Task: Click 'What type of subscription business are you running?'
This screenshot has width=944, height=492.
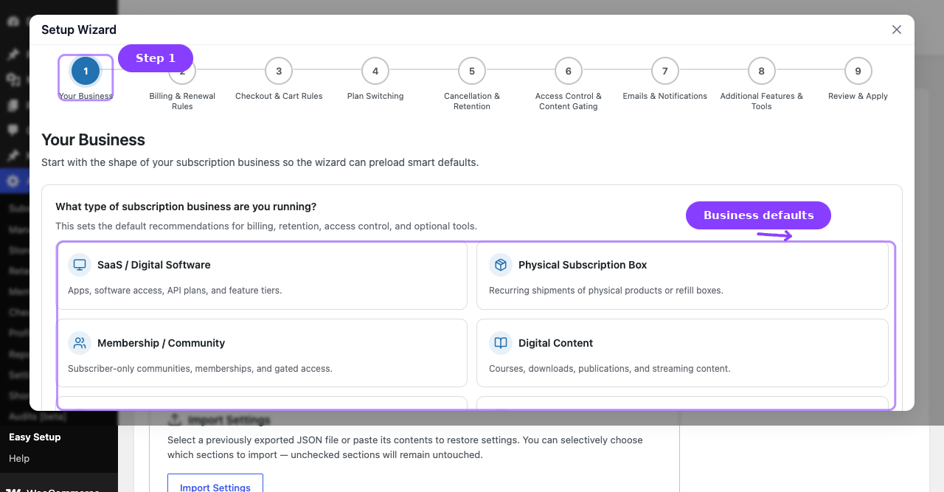Action: (186, 207)
